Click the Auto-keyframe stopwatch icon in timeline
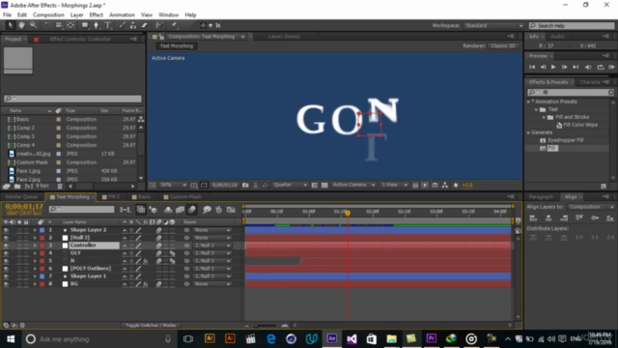The height and width of the screenshot is (348, 618). [219, 210]
